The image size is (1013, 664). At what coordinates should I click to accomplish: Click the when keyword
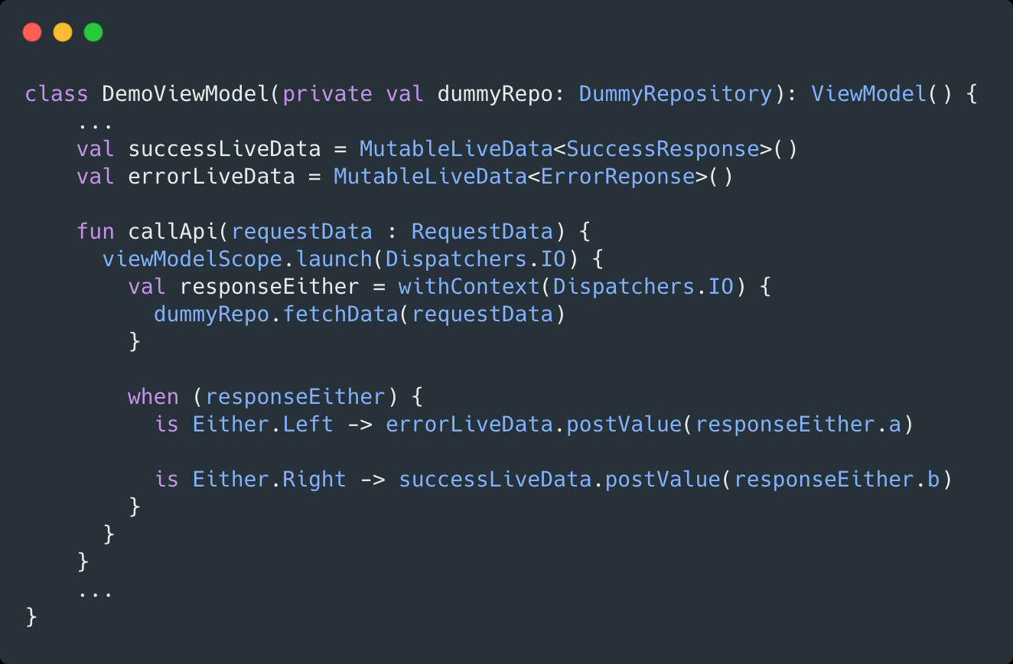pyautogui.click(x=153, y=397)
